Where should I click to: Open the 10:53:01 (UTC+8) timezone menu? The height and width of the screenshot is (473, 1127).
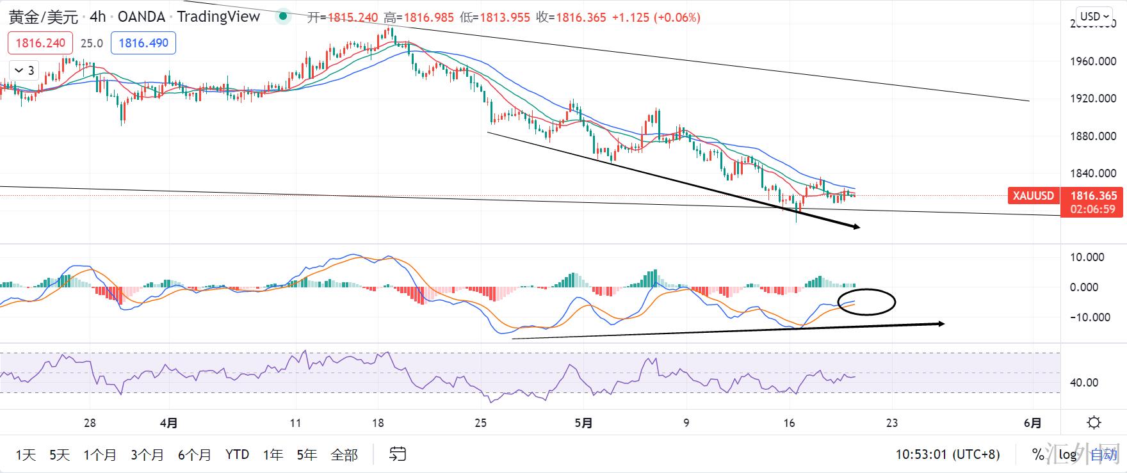point(947,454)
